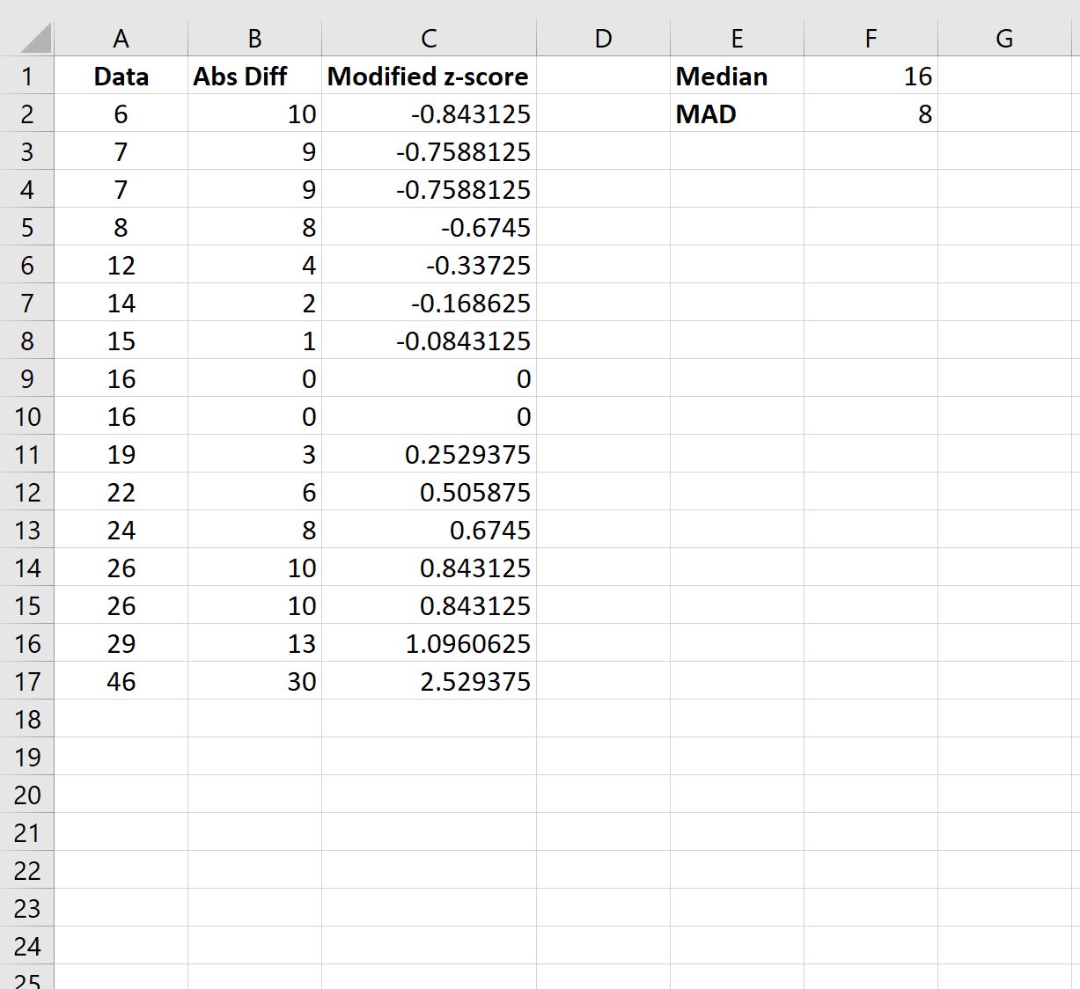This screenshot has height=989, width=1080.
Task: Select the MAD value 8 cell
Action: click(x=871, y=114)
